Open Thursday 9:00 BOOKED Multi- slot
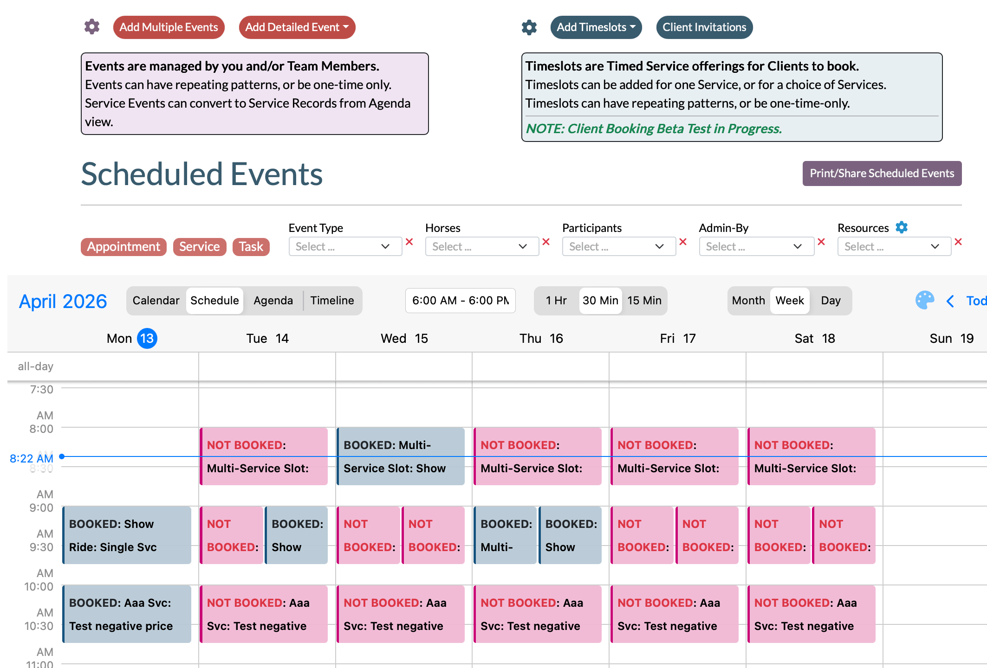Image resolution: width=987 pixels, height=668 pixels. (x=505, y=535)
